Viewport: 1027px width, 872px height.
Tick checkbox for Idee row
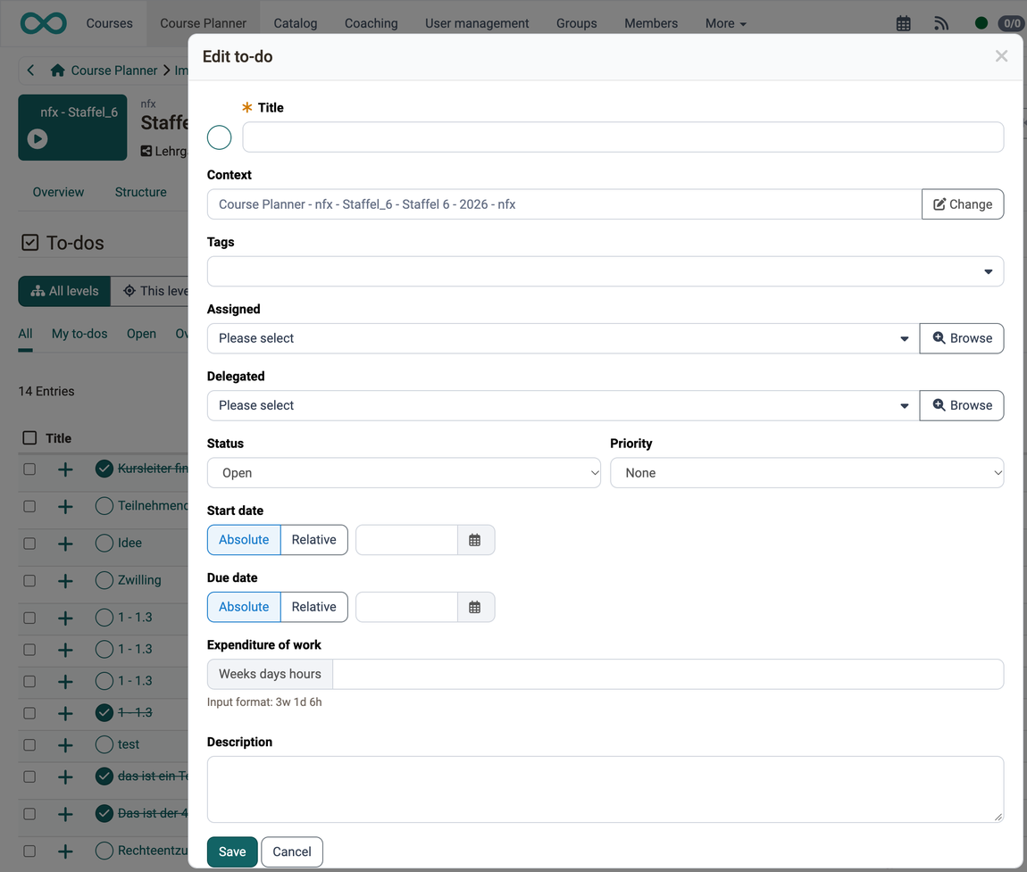[x=29, y=544]
